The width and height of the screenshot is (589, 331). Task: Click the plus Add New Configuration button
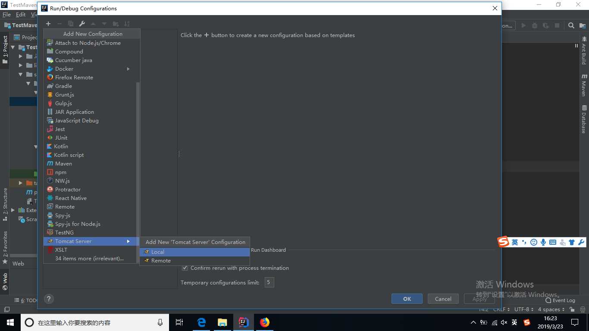click(x=48, y=24)
